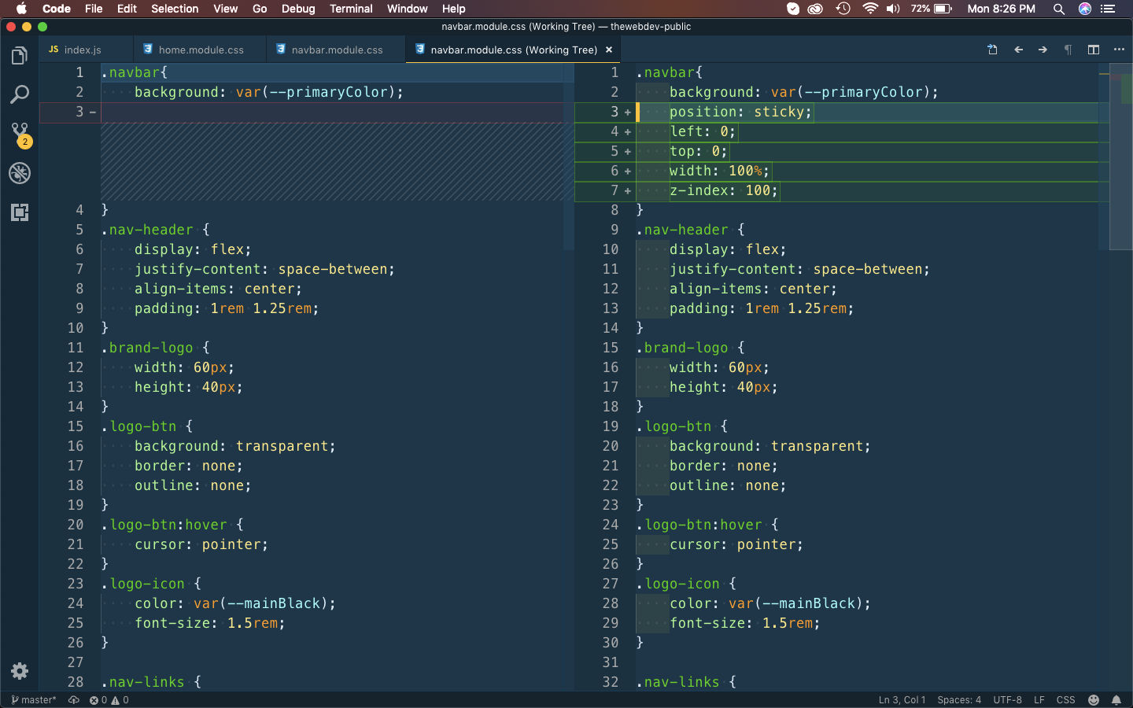Change language mode via CSS status item
Image resolution: width=1133 pixels, height=708 pixels.
click(x=1065, y=700)
